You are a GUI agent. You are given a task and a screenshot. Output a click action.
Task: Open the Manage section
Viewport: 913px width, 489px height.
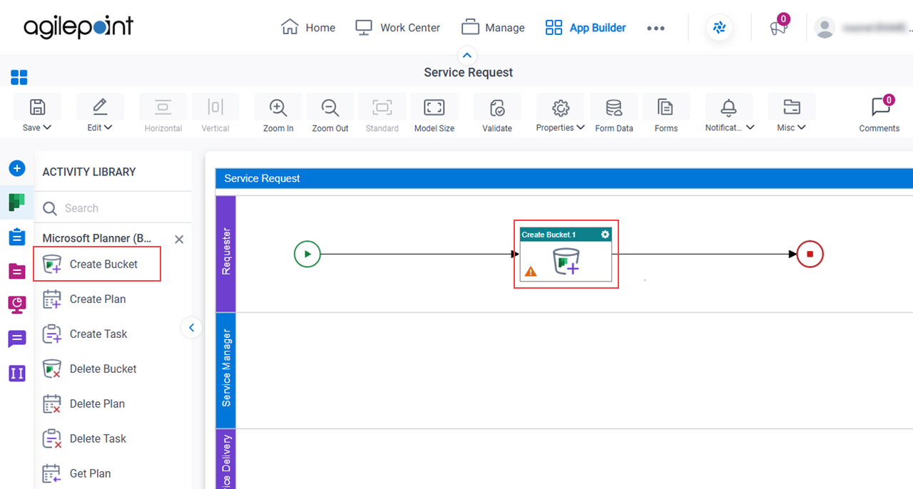[x=493, y=28]
